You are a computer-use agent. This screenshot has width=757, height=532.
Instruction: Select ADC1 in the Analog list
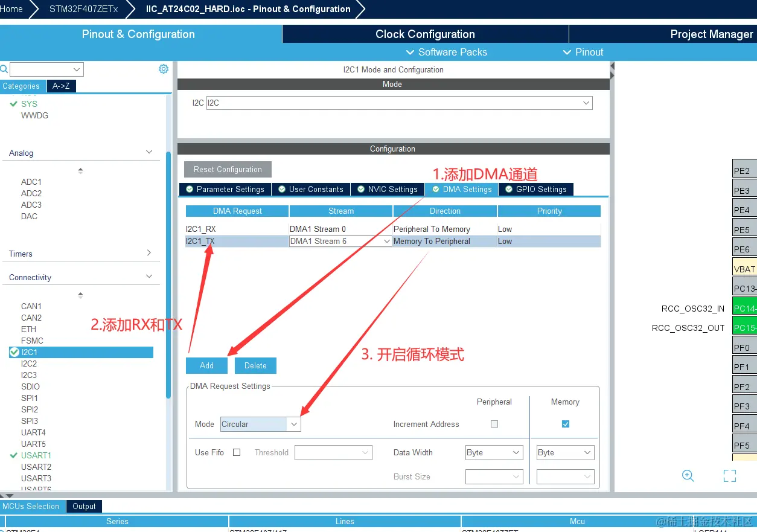31,182
